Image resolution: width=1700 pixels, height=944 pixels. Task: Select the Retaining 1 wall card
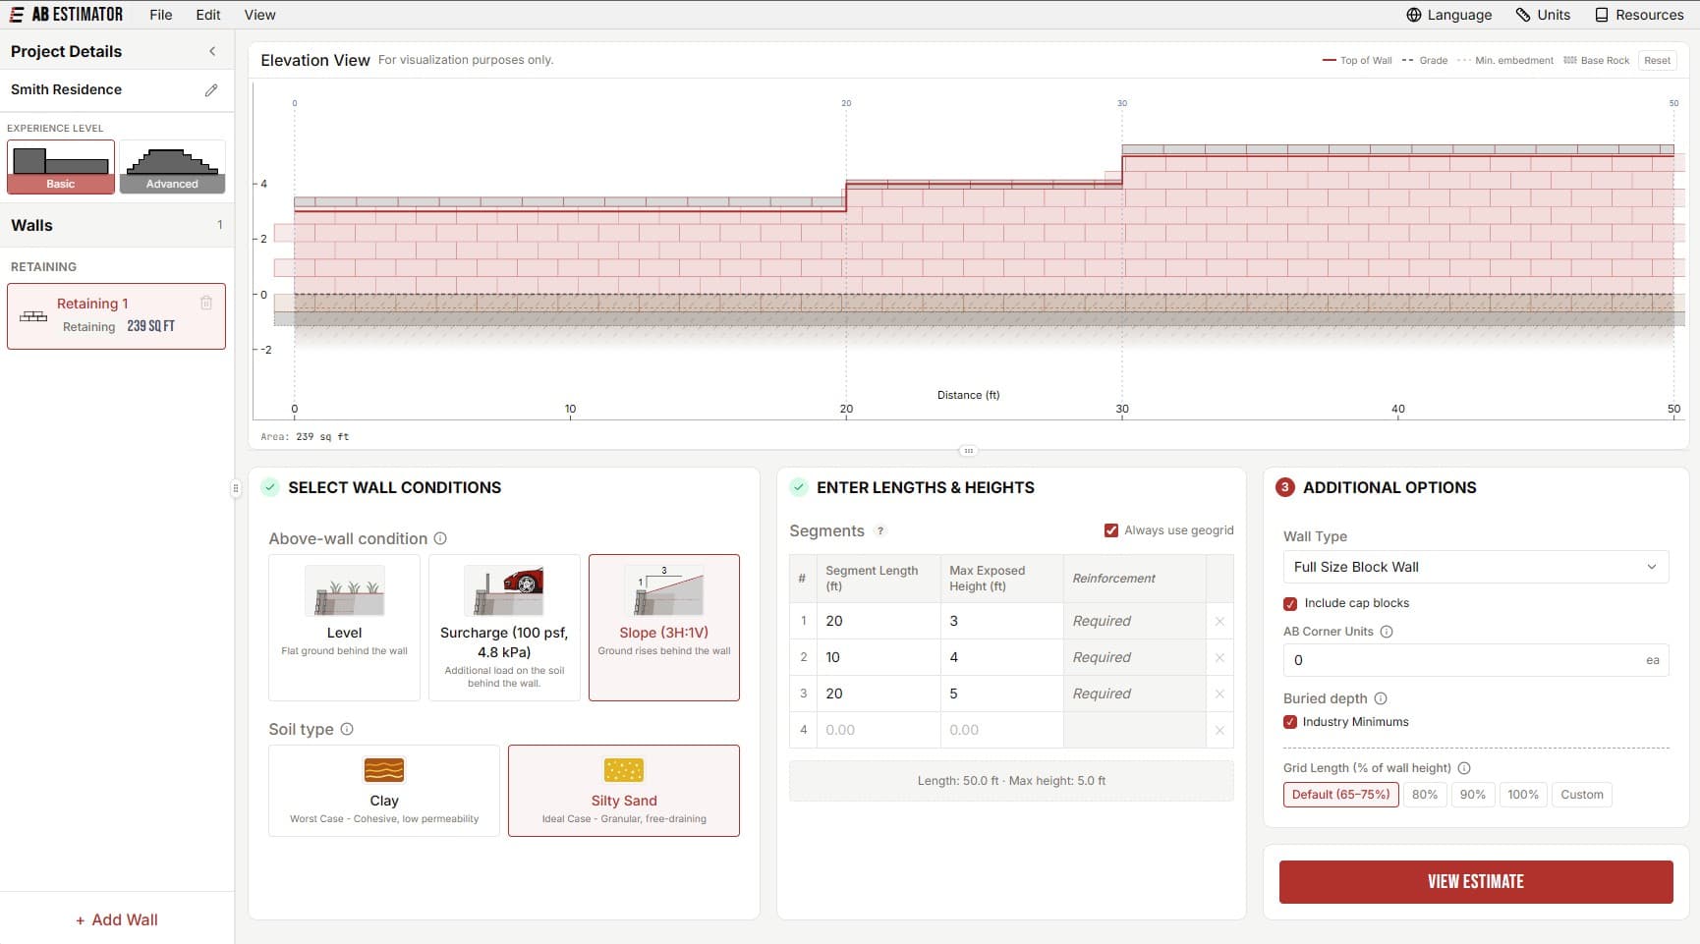click(x=116, y=316)
